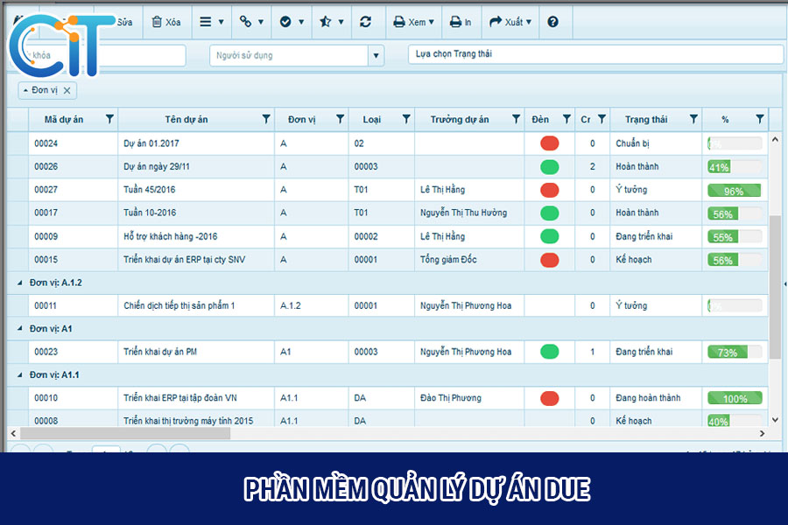The image size is (788, 525).
Task: Open the check-circle dropdown in toolbar
Action: pos(292,22)
